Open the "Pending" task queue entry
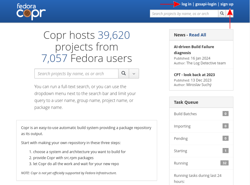Image resolution: width=250 pixels, height=185 pixels. point(181,138)
